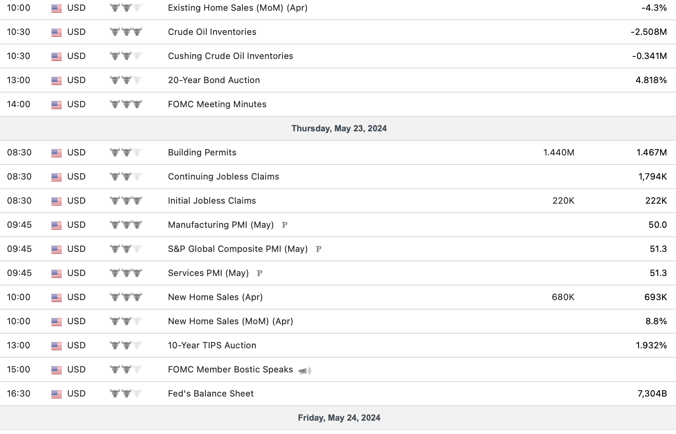Open the FOMC Meeting Minutes event
Image resolution: width=676 pixels, height=434 pixels.
click(217, 104)
